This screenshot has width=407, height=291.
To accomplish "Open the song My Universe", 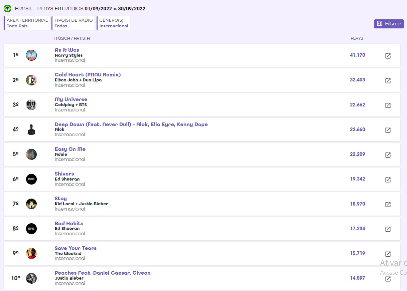I will pos(71,99).
